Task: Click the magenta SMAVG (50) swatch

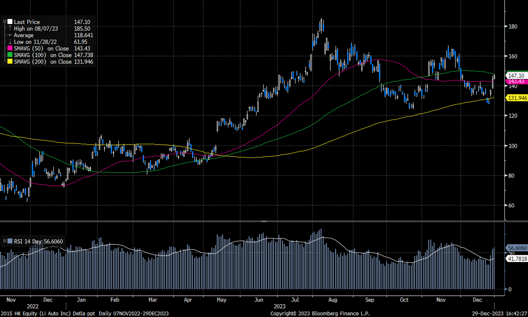Action: pyautogui.click(x=10, y=49)
